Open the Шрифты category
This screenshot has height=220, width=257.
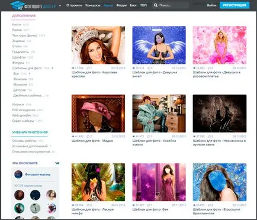point(19,57)
